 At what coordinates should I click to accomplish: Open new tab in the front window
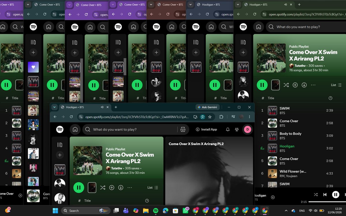pyautogui.click(x=116, y=107)
